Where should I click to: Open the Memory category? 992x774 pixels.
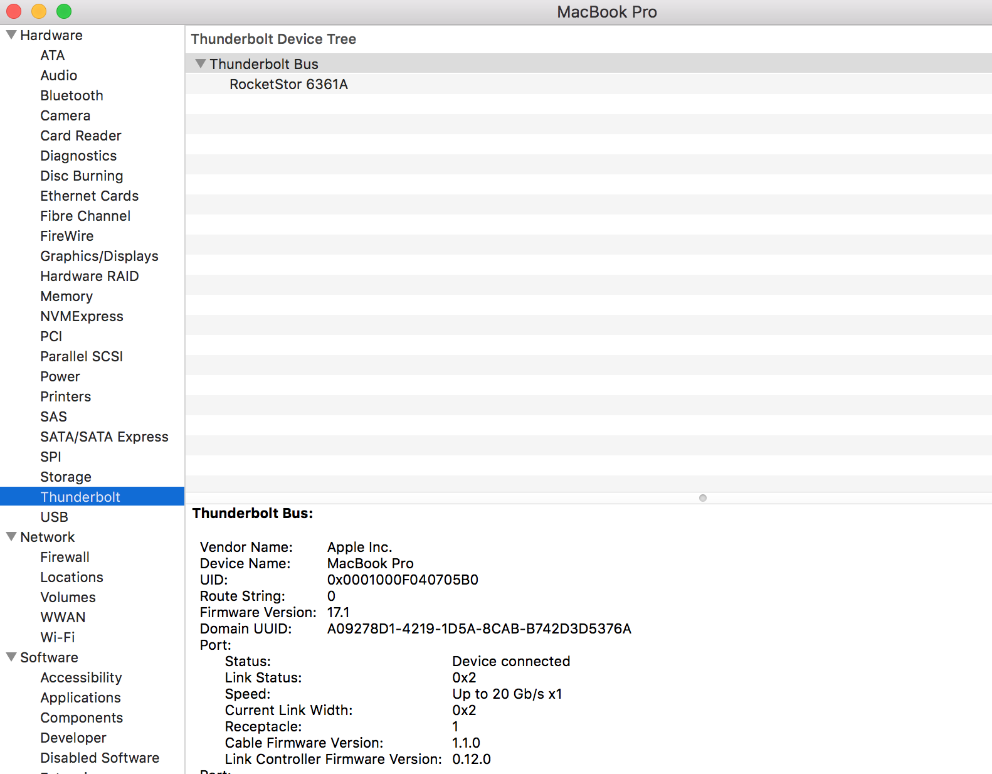click(x=66, y=296)
